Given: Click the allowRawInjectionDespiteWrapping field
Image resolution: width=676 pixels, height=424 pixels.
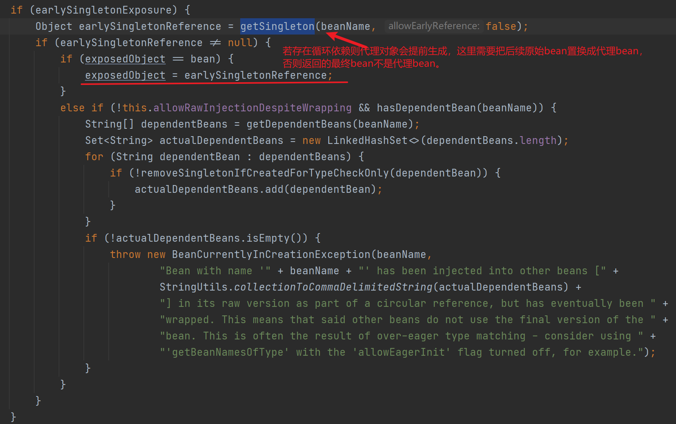Looking at the screenshot, I should [x=252, y=108].
